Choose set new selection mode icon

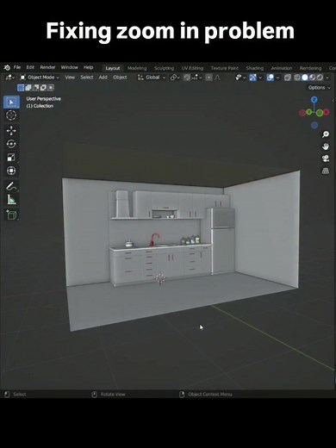click(21, 88)
